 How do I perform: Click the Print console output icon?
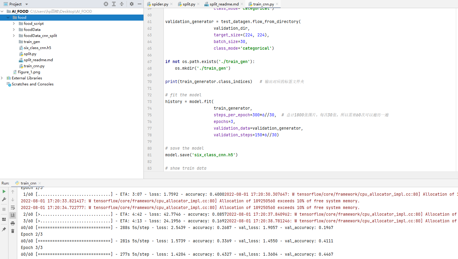[13, 223]
